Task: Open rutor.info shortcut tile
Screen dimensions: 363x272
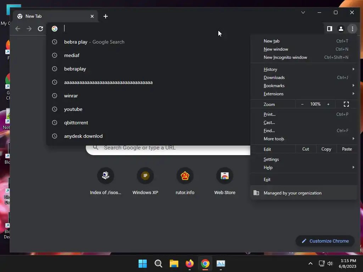Action: coord(185,181)
